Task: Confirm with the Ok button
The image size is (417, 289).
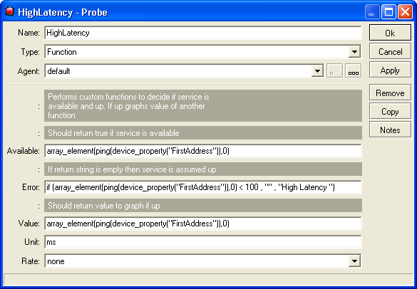Action: click(x=390, y=33)
